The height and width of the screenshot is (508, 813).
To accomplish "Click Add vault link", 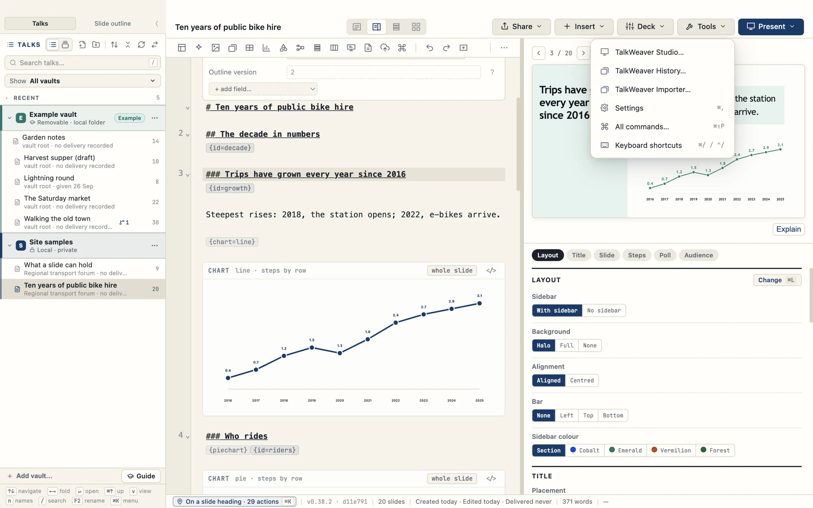I will pyautogui.click(x=30, y=476).
